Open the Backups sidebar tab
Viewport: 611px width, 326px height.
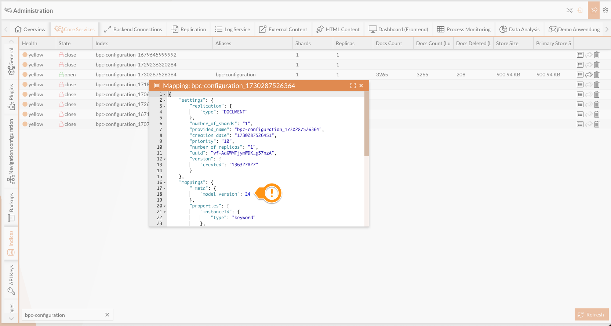pyautogui.click(x=11, y=207)
